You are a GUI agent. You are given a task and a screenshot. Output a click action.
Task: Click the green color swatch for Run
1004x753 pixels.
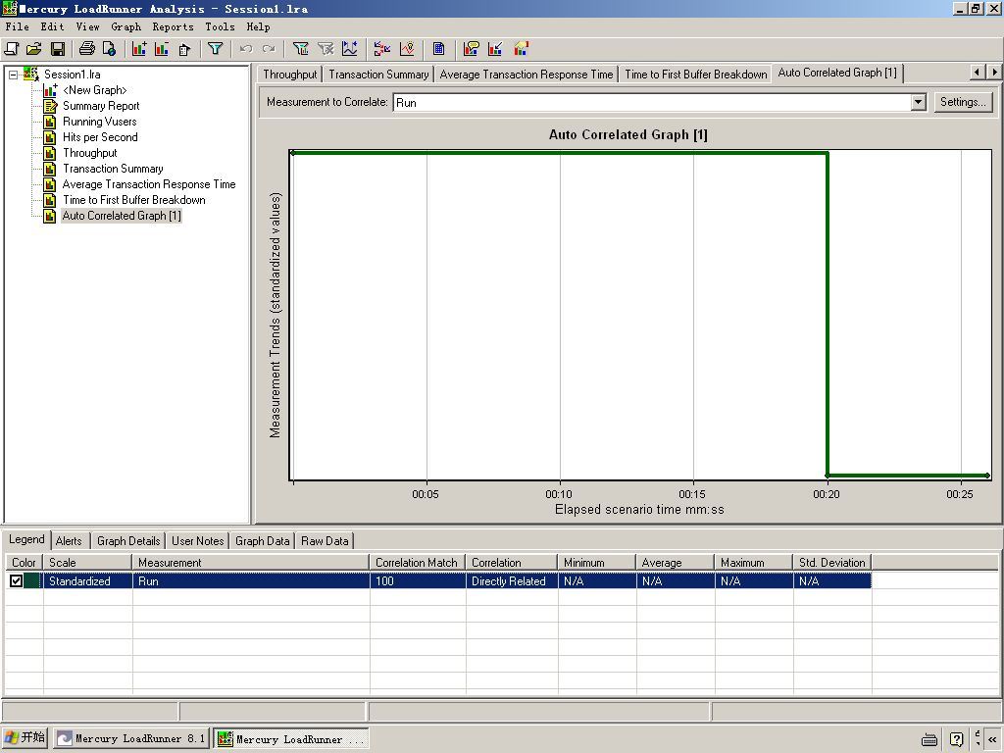[x=32, y=580]
